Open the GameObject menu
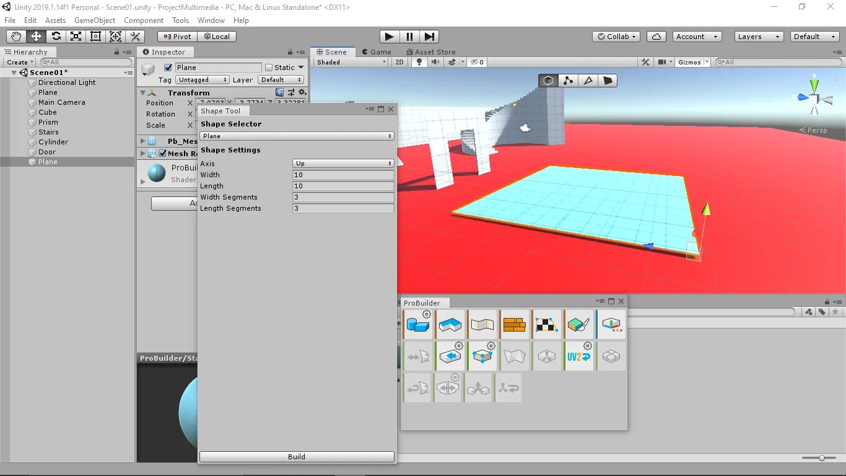The height and width of the screenshot is (476, 846). tap(95, 20)
